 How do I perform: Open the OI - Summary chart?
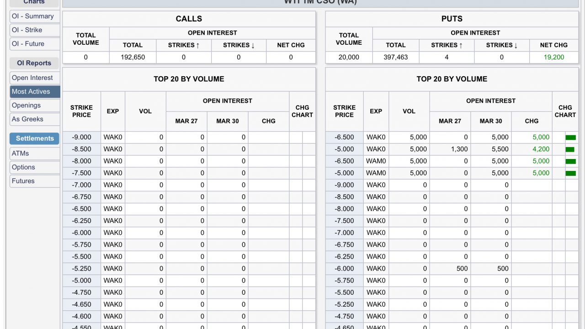tap(35, 16)
